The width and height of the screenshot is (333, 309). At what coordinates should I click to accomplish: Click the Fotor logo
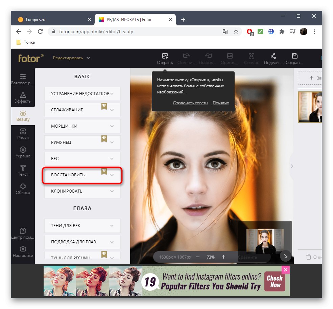pos(31,58)
